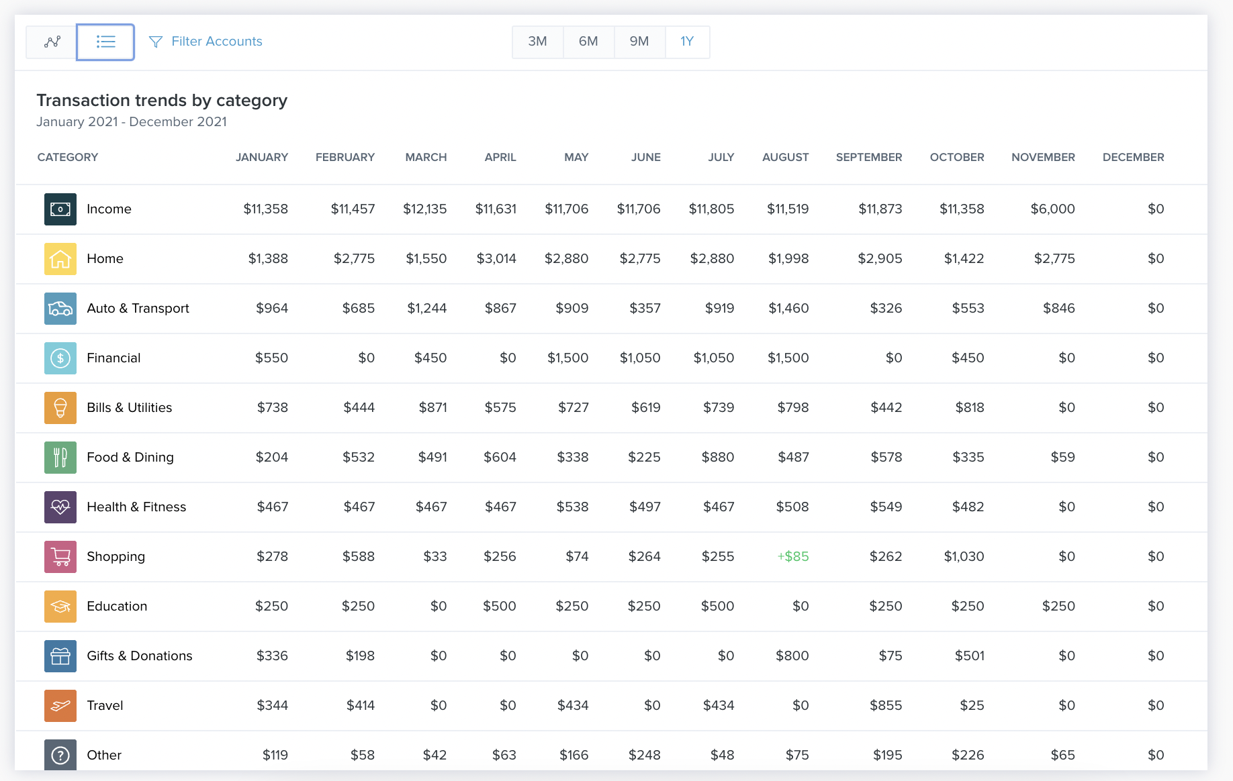Image resolution: width=1233 pixels, height=781 pixels.
Task: Click the Bills & Utilities lightbulb icon
Action: pos(60,407)
